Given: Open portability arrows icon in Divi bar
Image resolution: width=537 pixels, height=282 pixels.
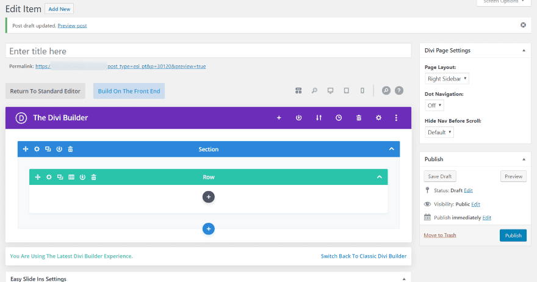Looking at the screenshot, I should pos(319,118).
